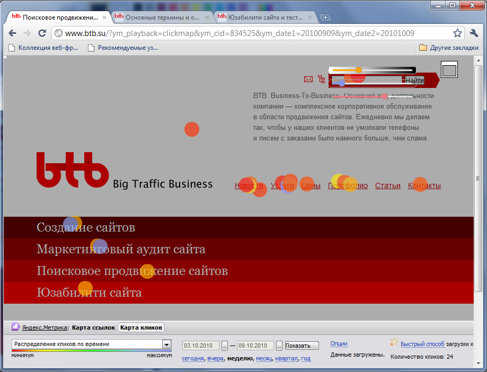Click the Яндекс.Метрика chart logo icon

click(x=15, y=326)
